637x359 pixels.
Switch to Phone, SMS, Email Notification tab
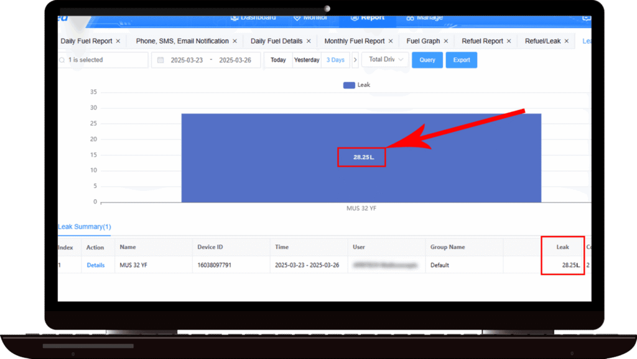[x=182, y=41]
